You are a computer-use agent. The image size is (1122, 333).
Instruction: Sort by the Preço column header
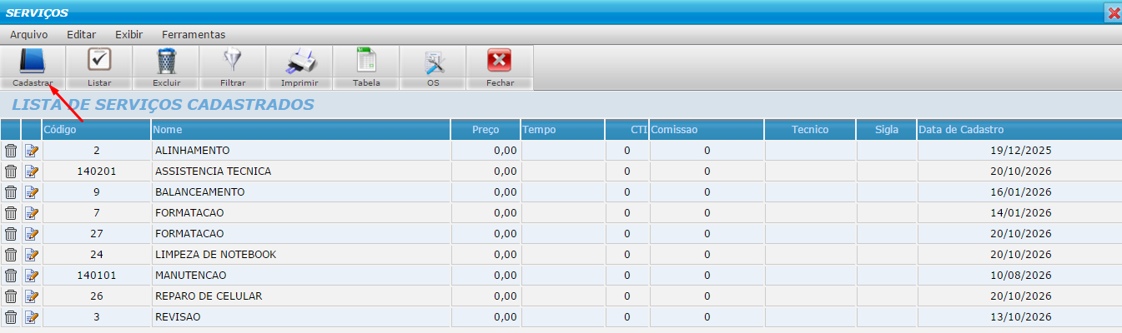(486, 130)
